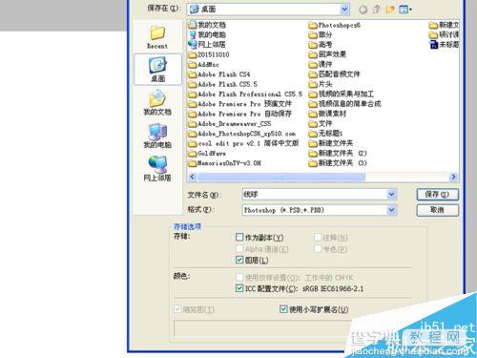
Task: Toggle 使用小写扩展名(U) checkbox
Action: [283, 309]
